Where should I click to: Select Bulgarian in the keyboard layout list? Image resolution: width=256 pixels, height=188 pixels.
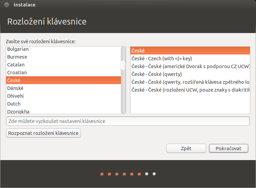click(63, 49)
